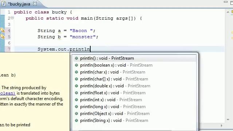The height and width of the screenshot is (131, 233).
Task: Click the warning icon on line 5
Action: point(3,37)
